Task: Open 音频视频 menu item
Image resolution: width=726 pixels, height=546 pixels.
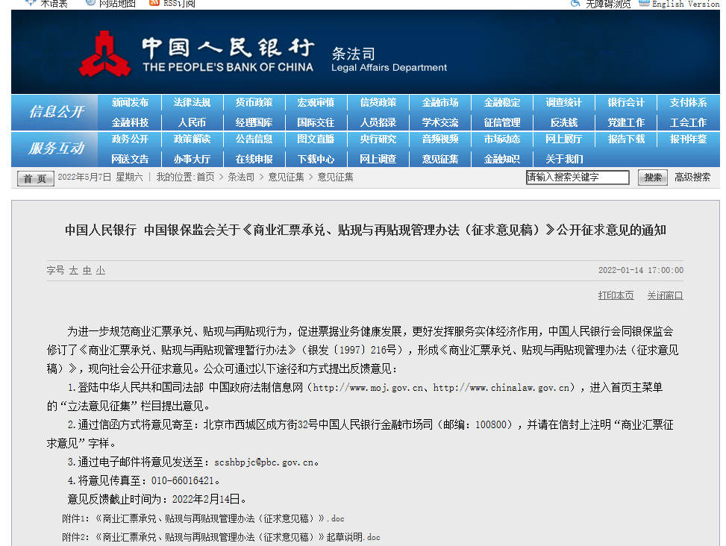Action: click(440, 139)
